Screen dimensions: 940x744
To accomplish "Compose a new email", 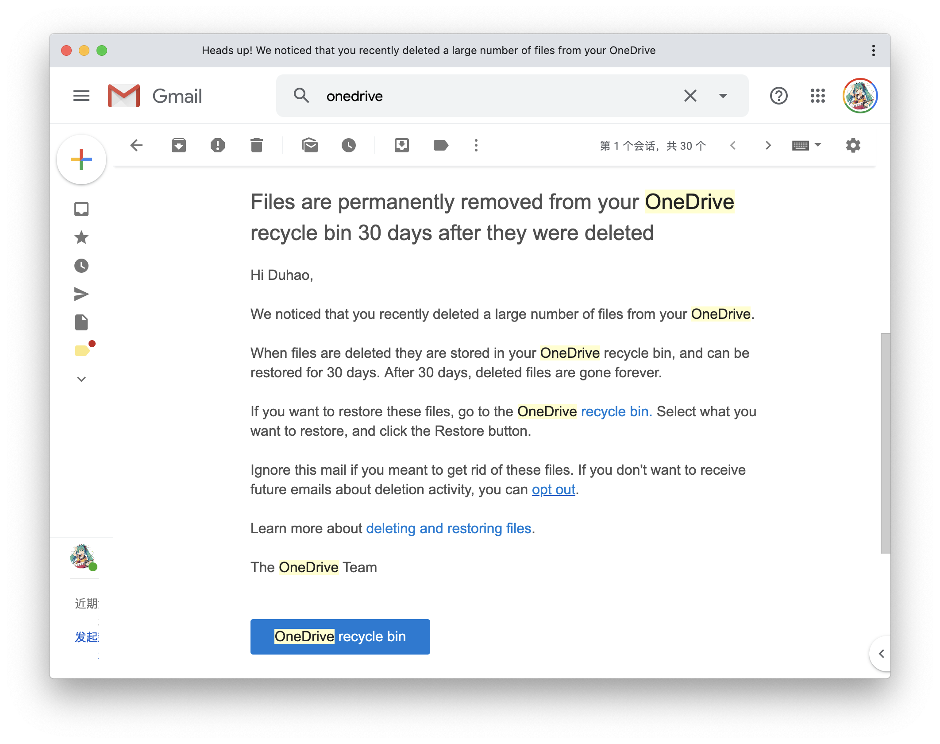I will tap(81, 159).
